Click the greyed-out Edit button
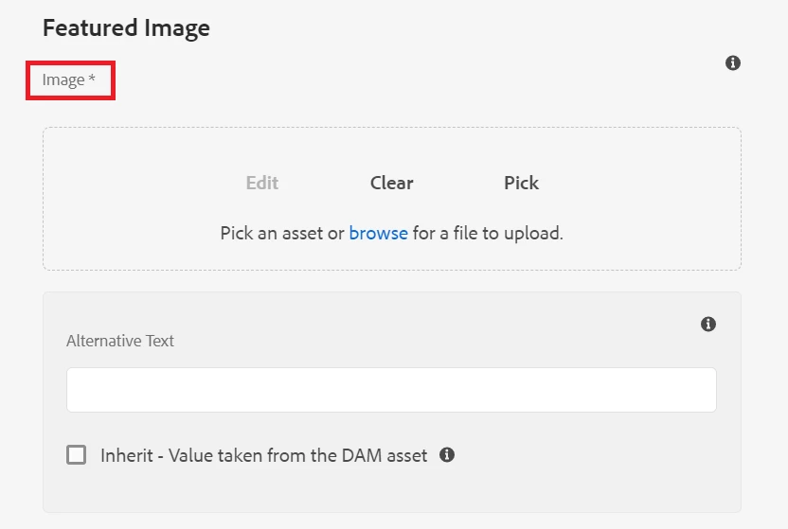This screenshot has width=788, height=529. 262,184
